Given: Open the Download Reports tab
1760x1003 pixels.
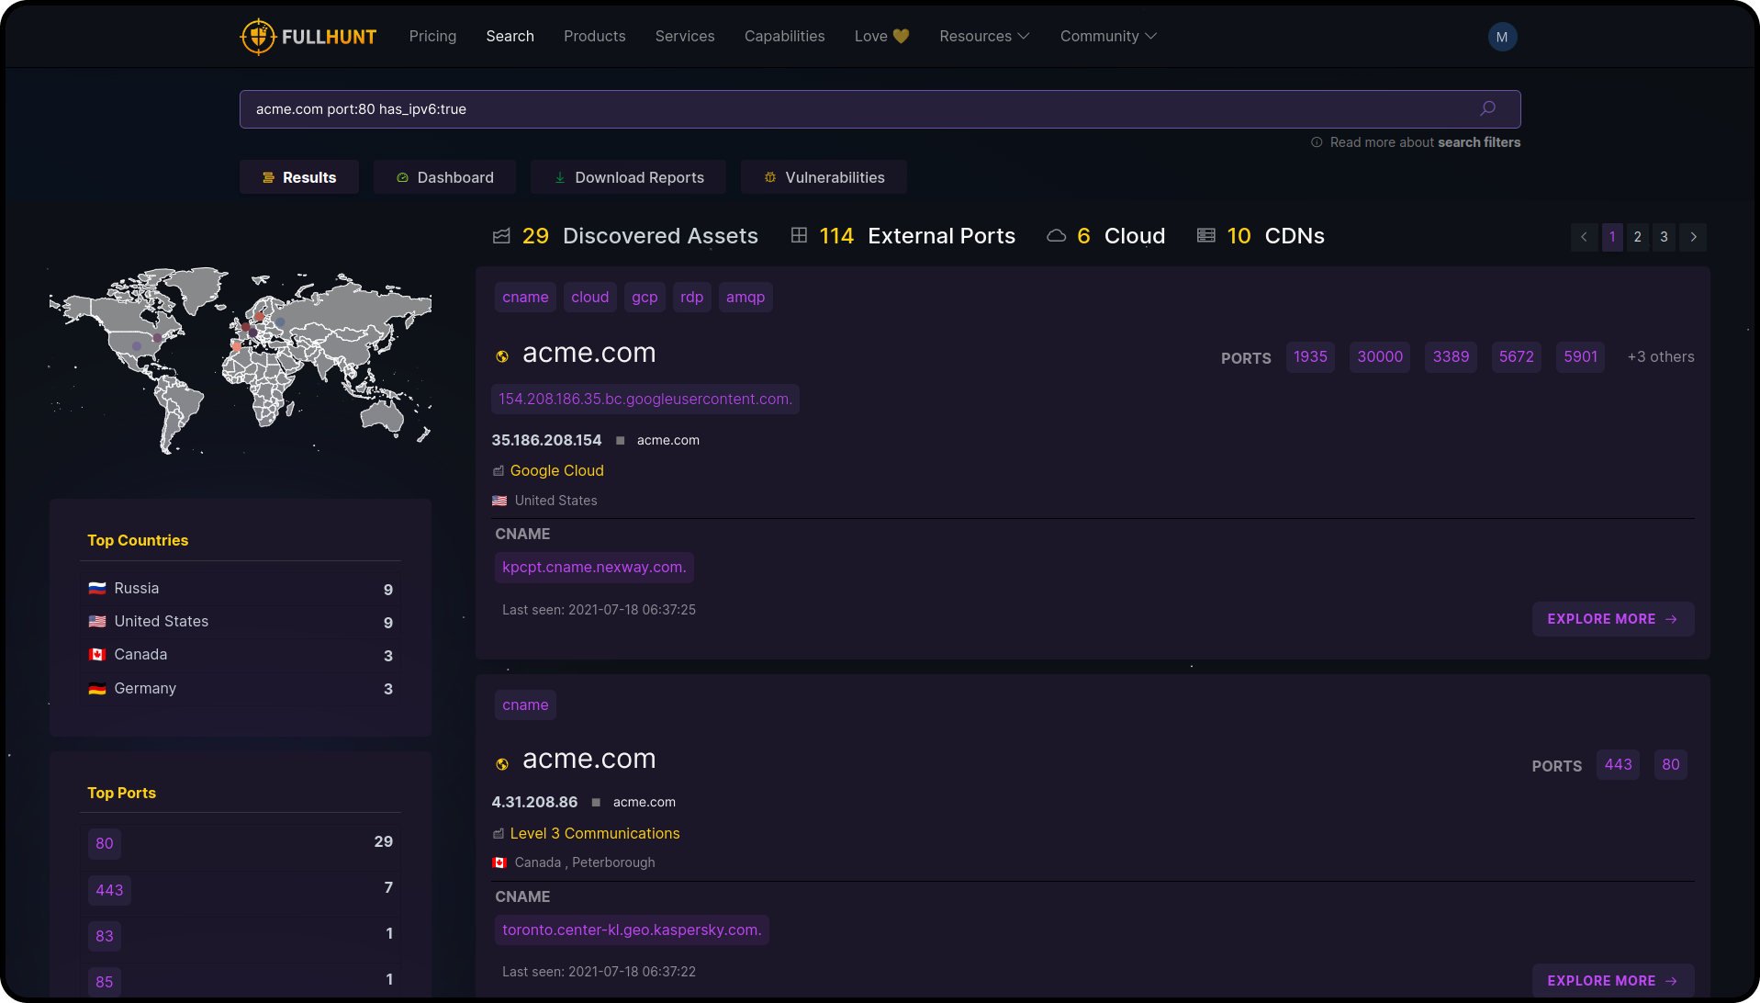Looking at the screenshot, I should pyautogui.click(x=628, y=177).
